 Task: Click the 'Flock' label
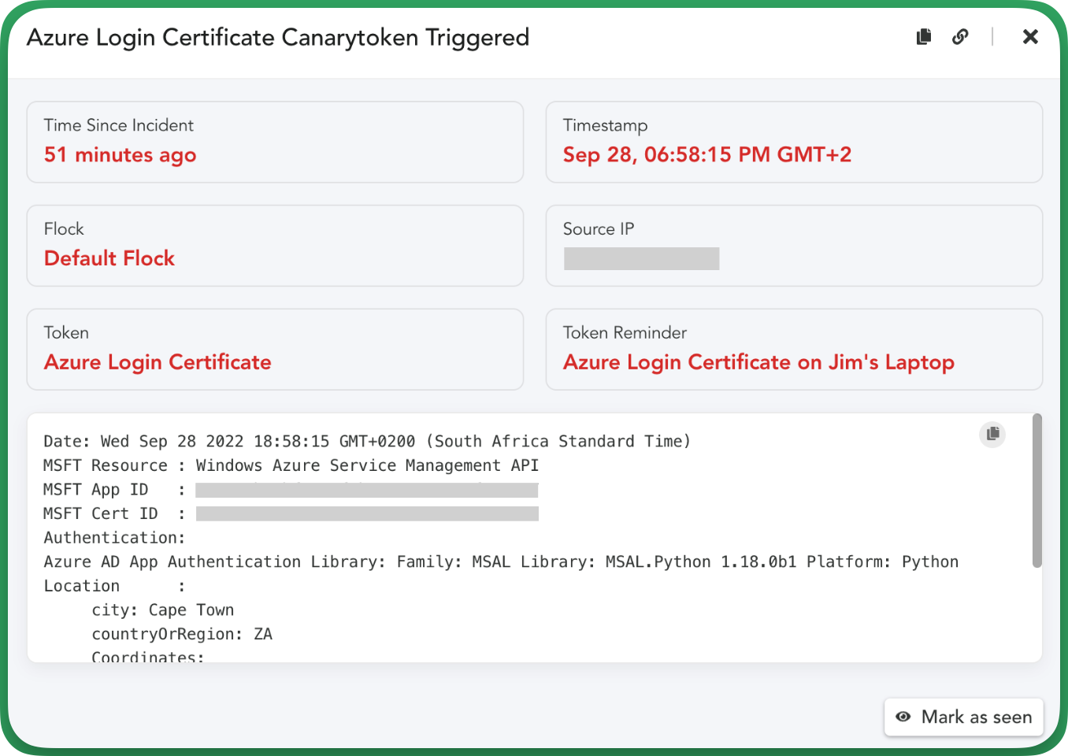tap(64, 229)
